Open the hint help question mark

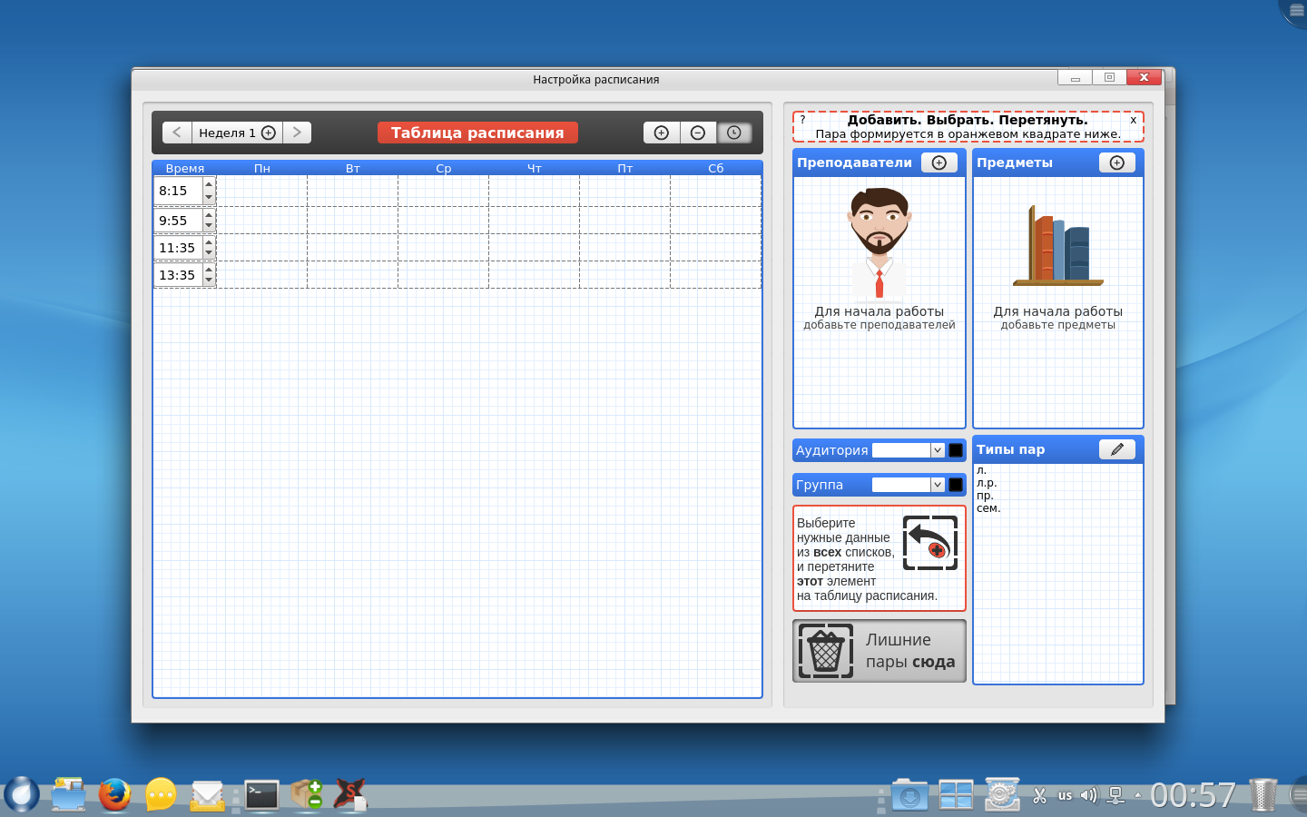pyautogui.click(x=802, y=120)
